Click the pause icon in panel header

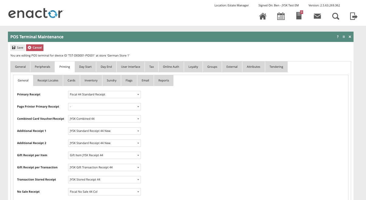(344, 37)
